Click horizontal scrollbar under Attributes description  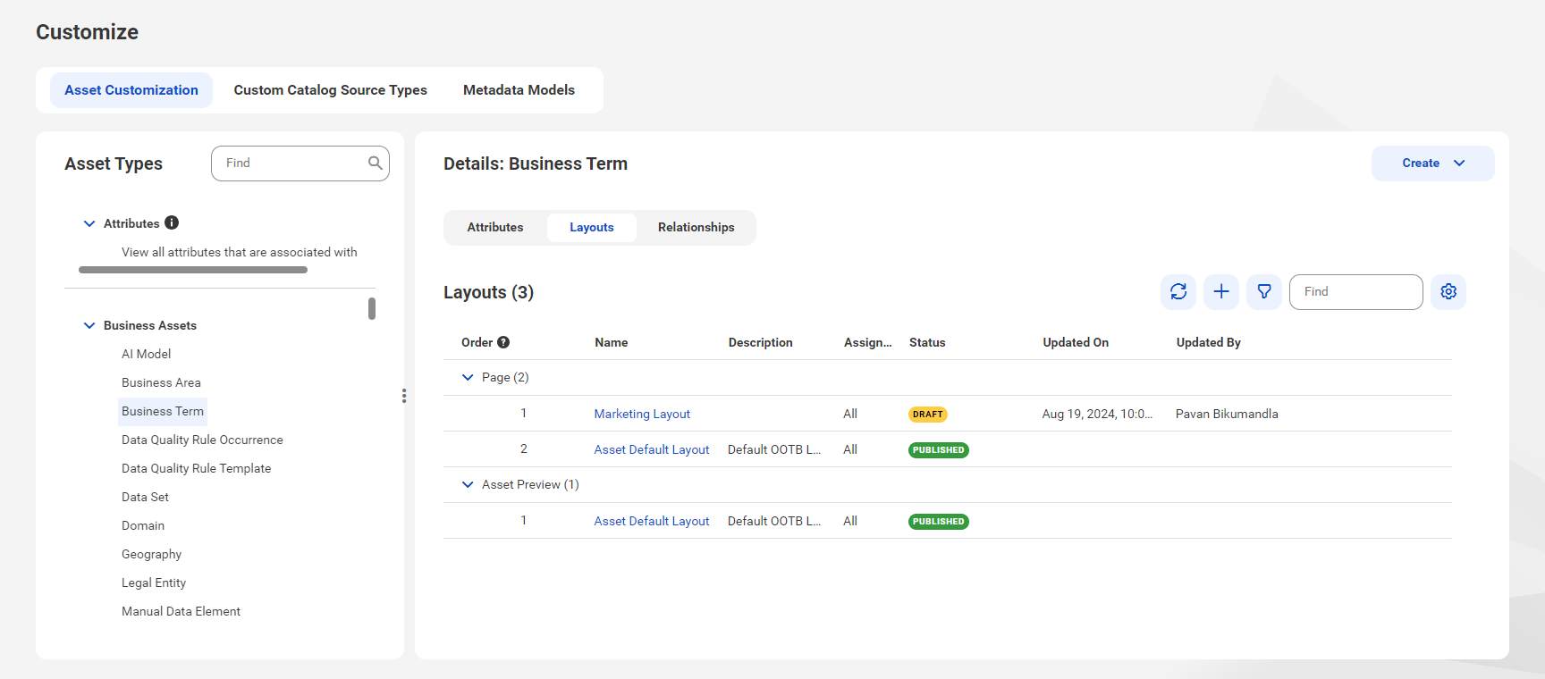tap(193, 270)
